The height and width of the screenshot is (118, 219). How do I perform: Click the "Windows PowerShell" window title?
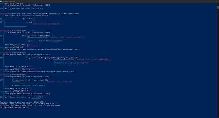click(x=9, y=1)
